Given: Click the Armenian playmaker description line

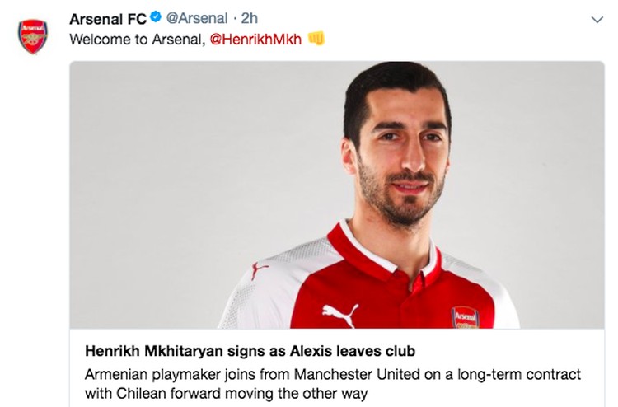Looking at the screenshot, I should coord(333,374).
